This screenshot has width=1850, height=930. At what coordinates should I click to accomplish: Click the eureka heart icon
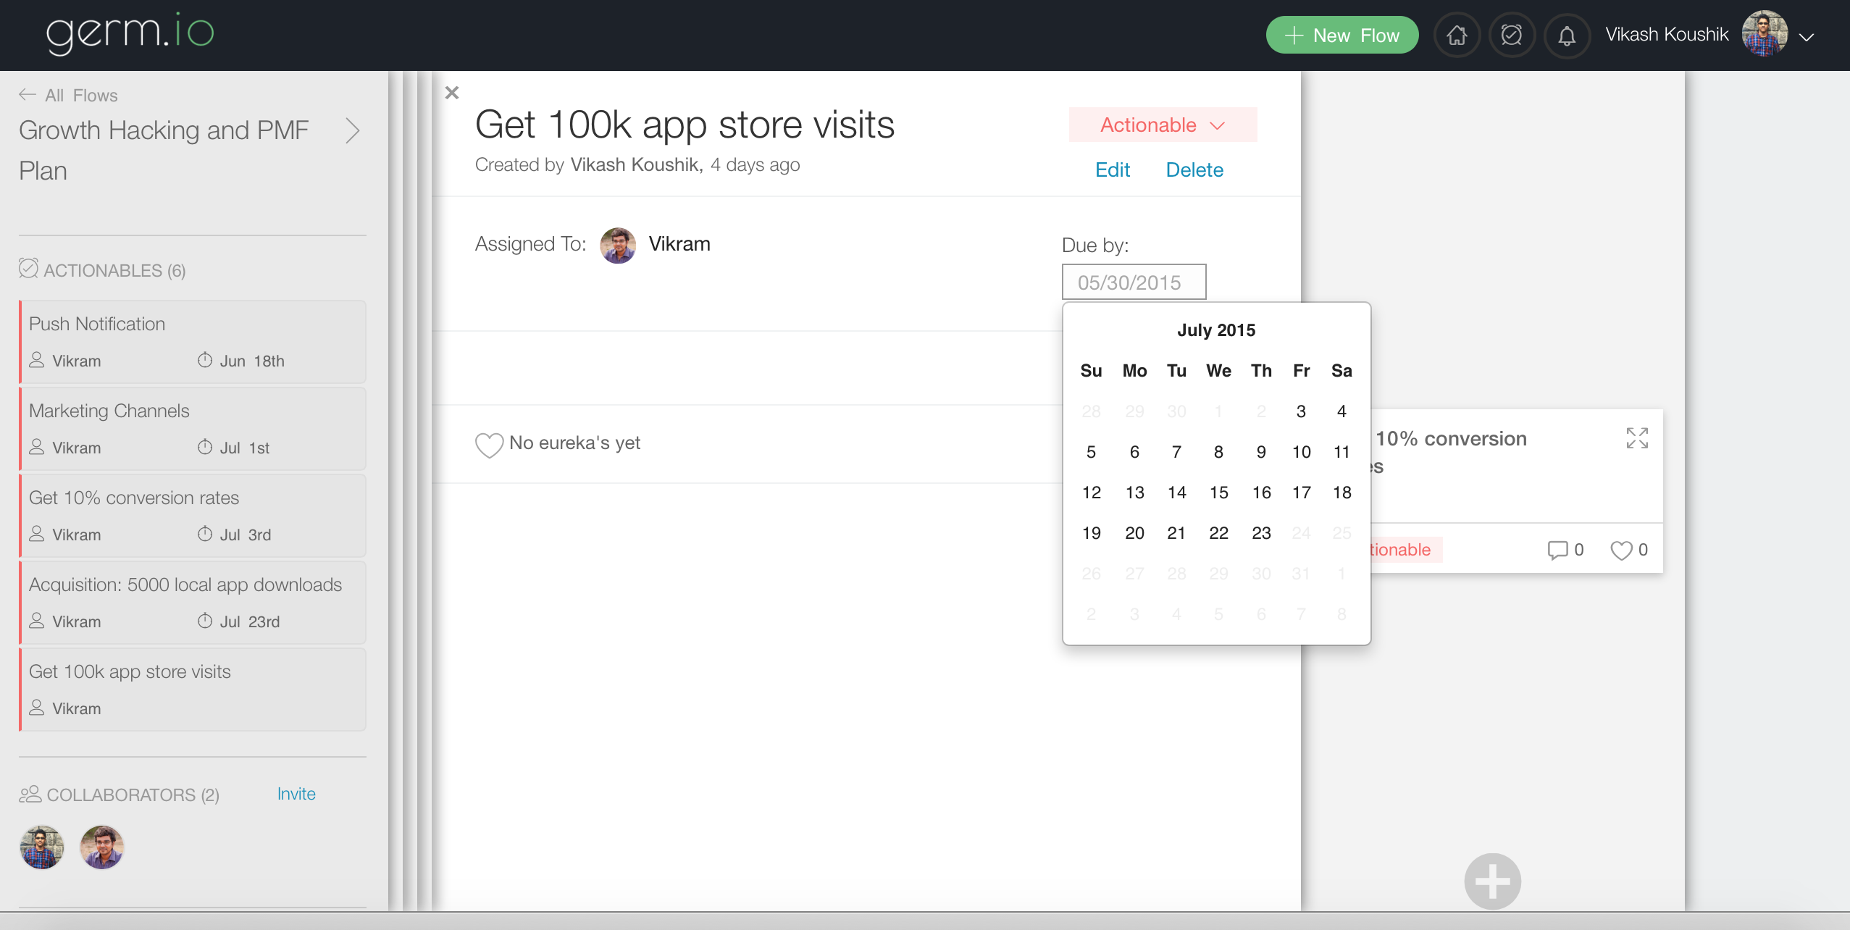point(489,445)
